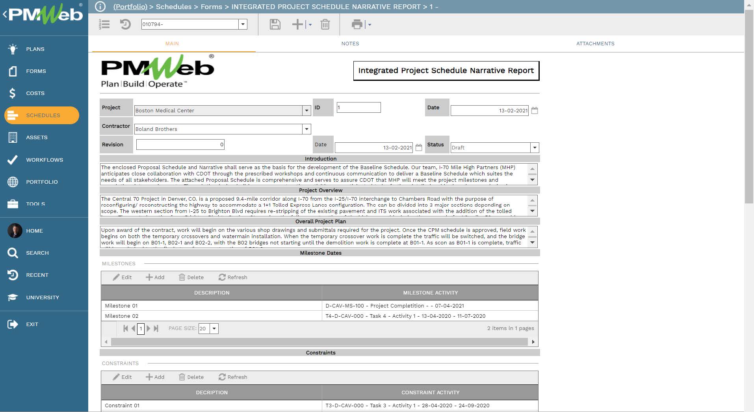This screenshot has height=412, width=754.
Task: Open the Schedules section in the sidebar
Action: [41, 115]
